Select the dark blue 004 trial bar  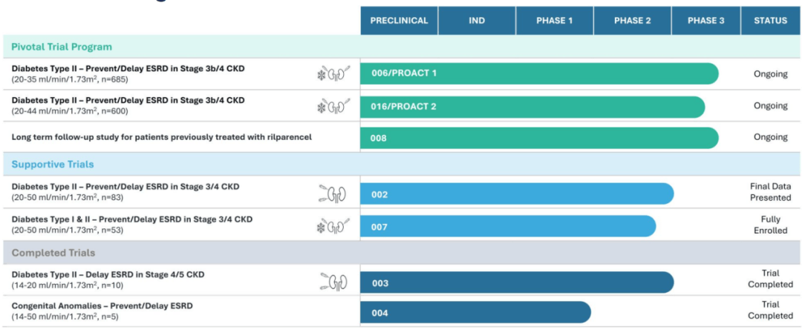coord(476,313)
